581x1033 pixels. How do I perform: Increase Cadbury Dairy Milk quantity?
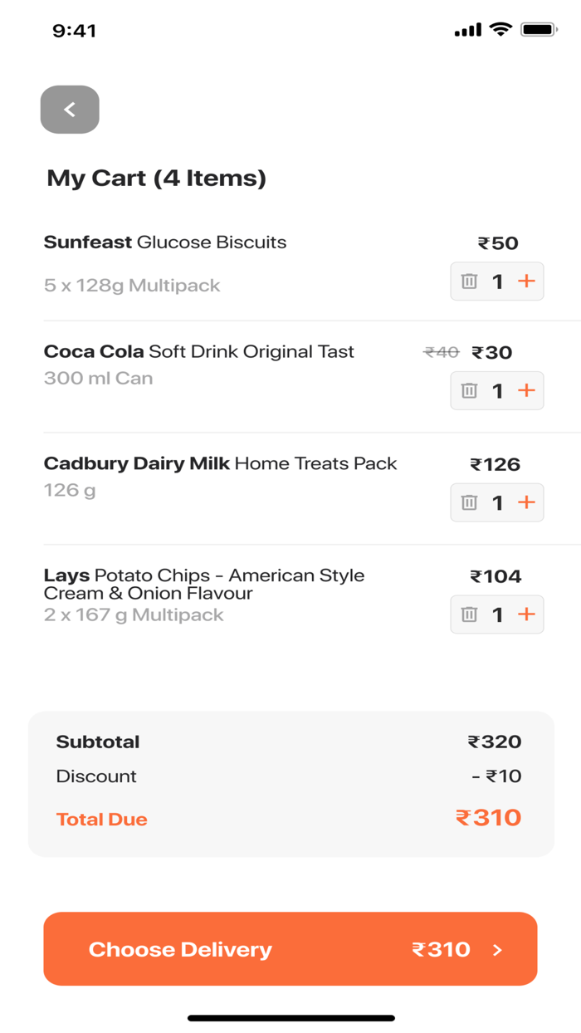point(526,502)
